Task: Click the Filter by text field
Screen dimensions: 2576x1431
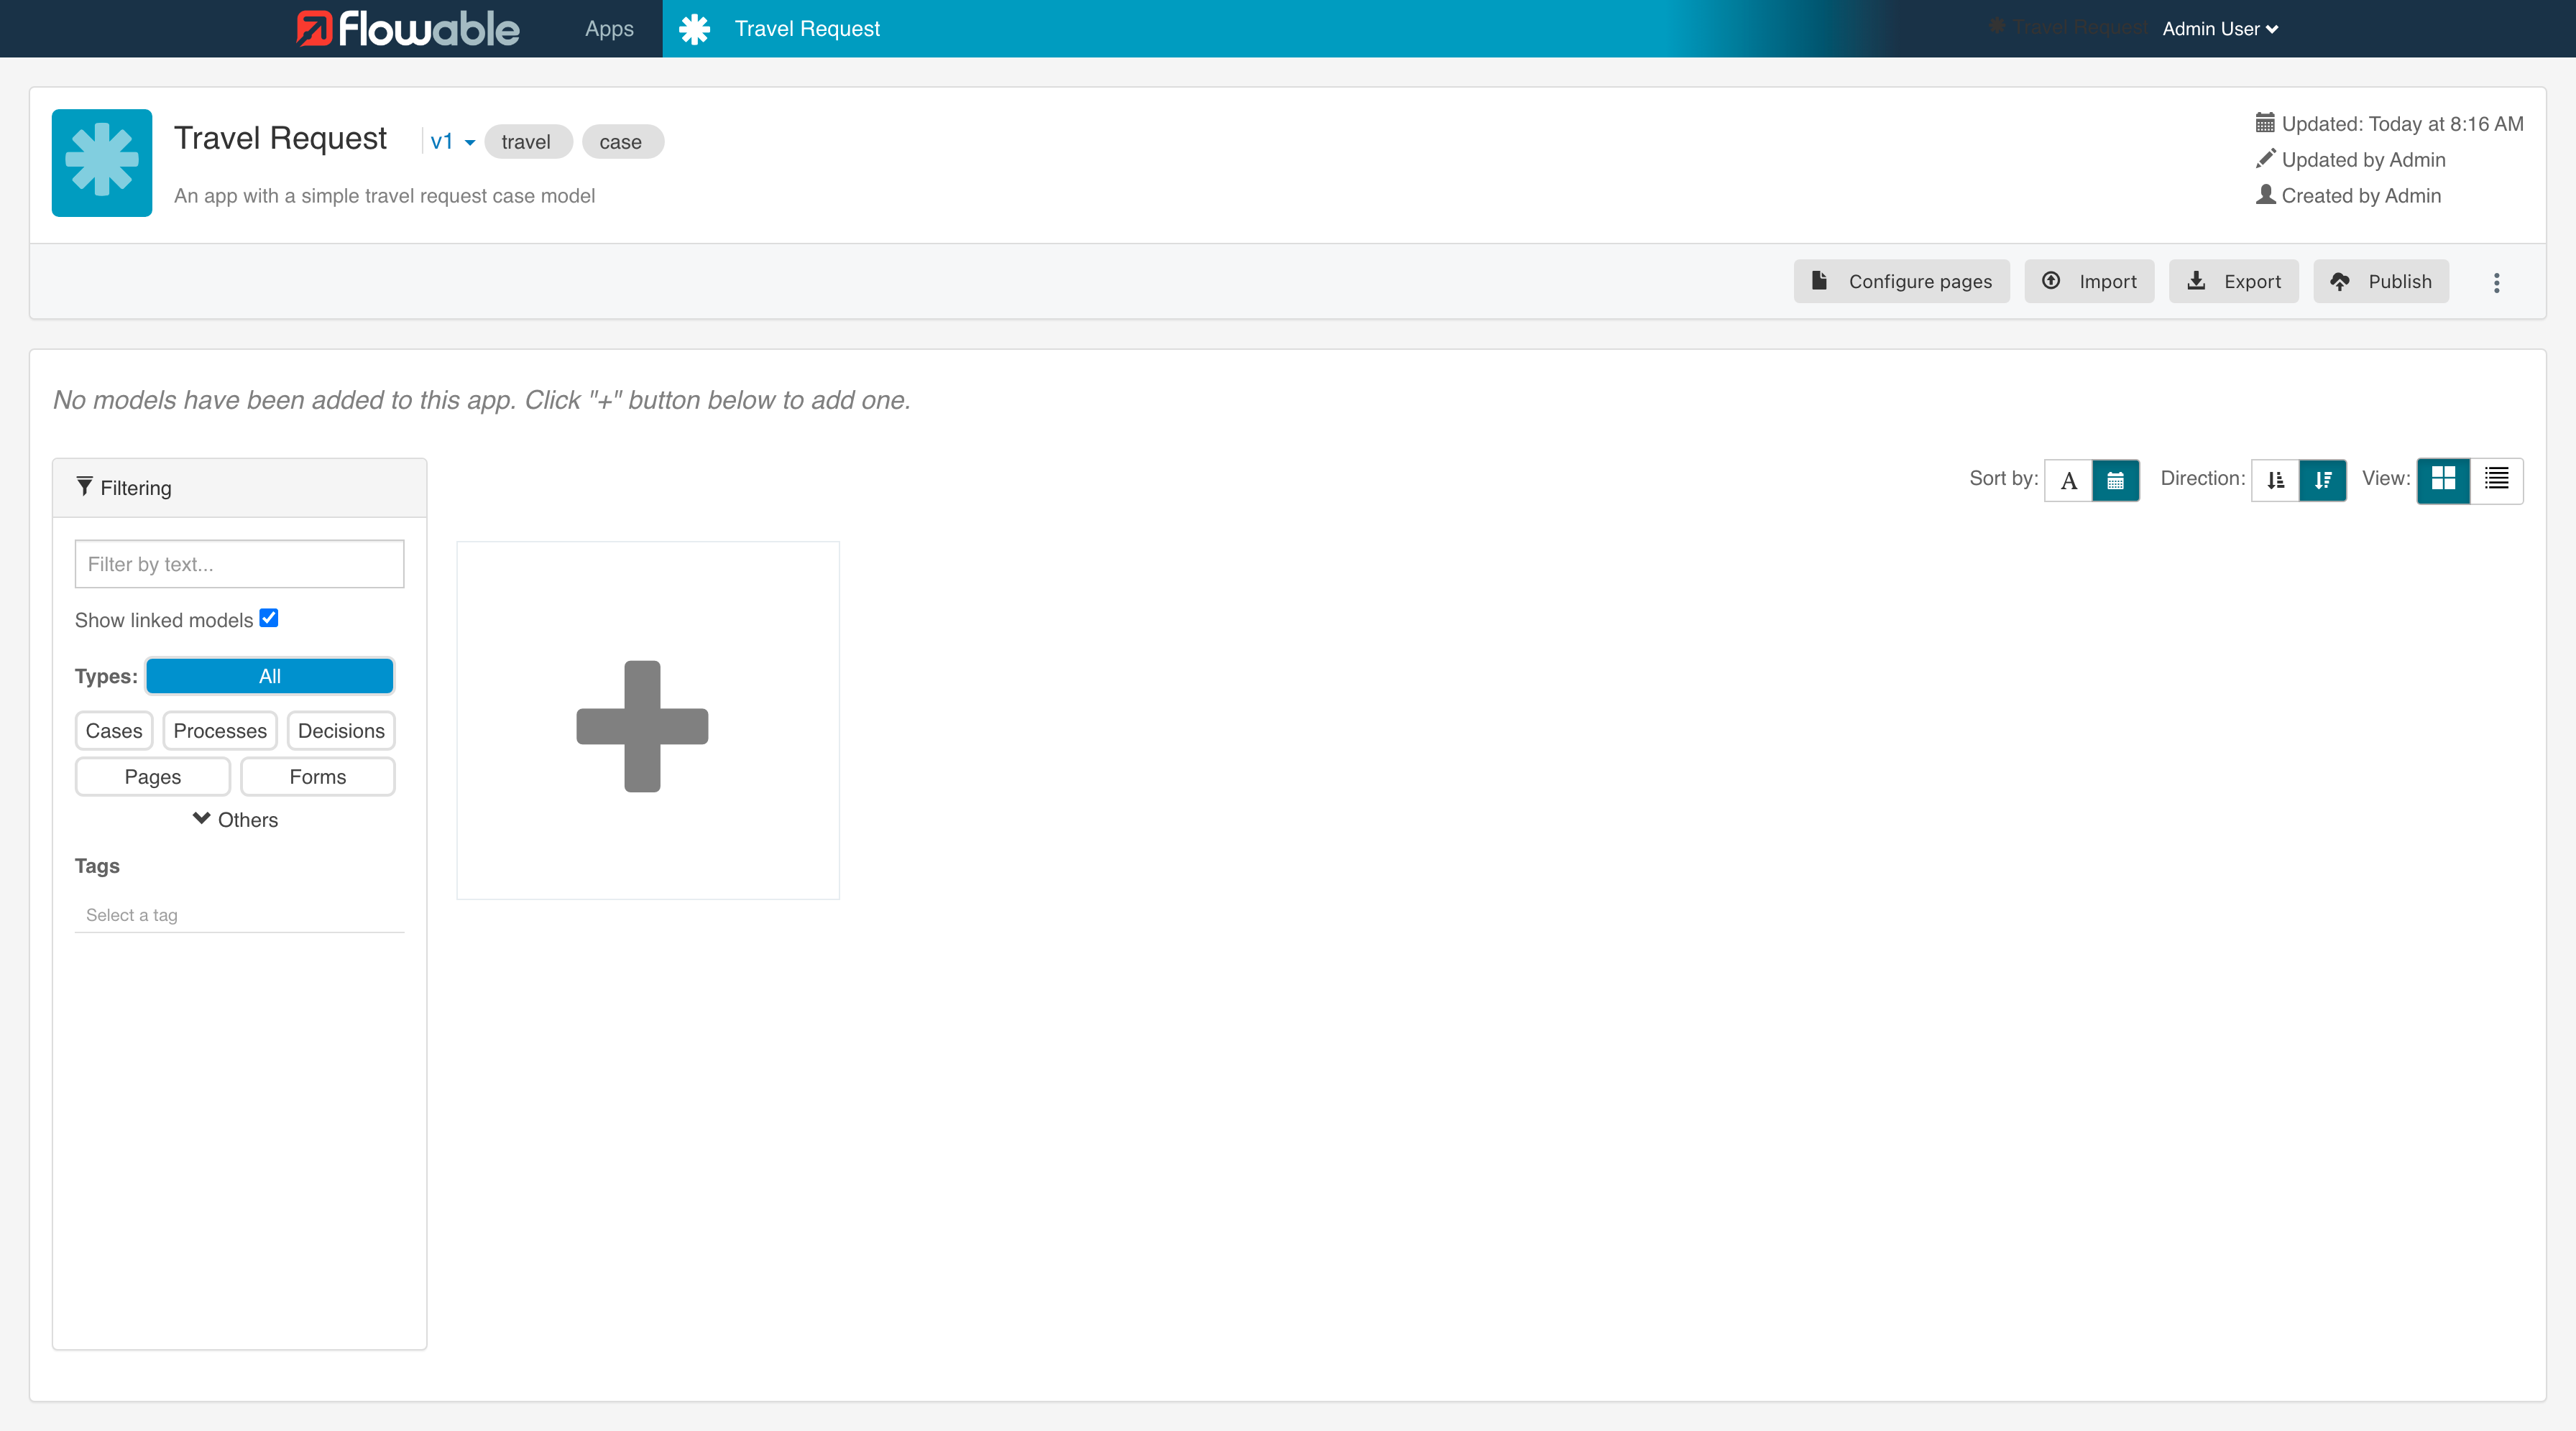Action: [239, 565]
